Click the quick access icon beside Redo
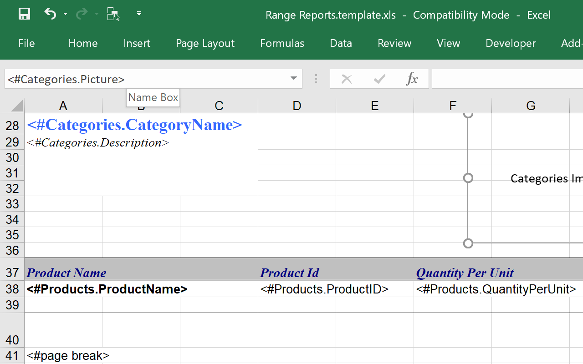 click(113, 15)
